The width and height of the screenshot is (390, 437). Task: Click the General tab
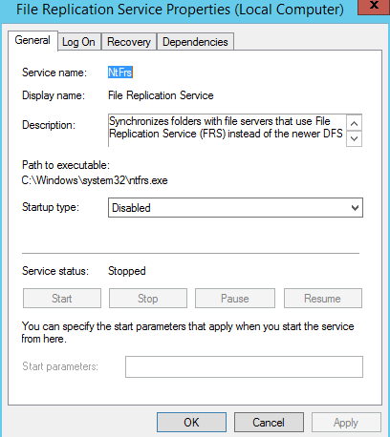pyautogui.click(x=32, y=40)
